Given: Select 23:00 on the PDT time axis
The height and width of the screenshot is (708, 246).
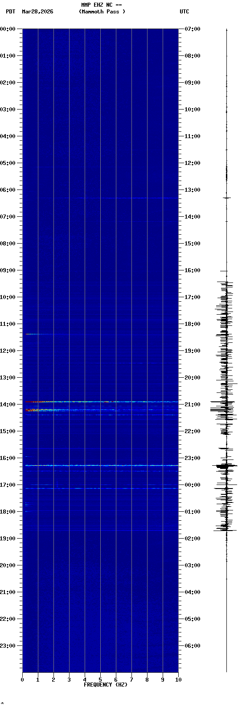Looking at the screenshot, I should [x=8, y=646].
